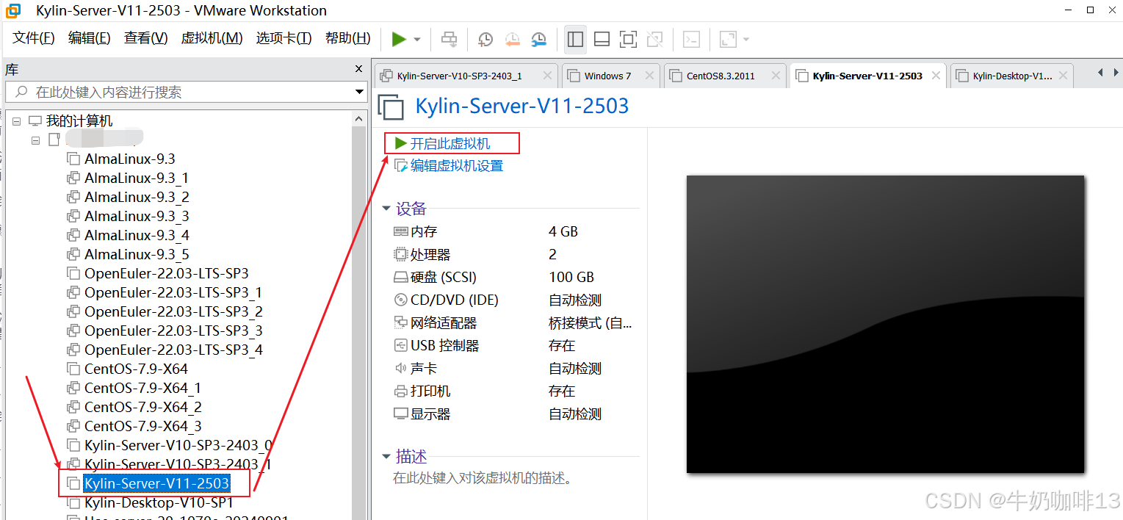Toggle thumbnail bar view icon
The width and height of the screenshot is (1123, 520).
pos(602,39)
